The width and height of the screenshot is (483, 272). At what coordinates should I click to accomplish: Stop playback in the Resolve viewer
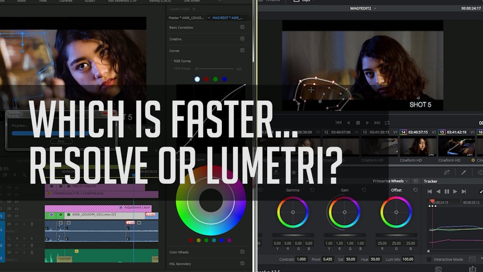(x=358, y=123)
